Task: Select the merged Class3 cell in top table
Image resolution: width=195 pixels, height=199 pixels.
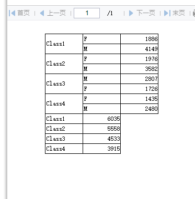Action: [x=64, y=83]
